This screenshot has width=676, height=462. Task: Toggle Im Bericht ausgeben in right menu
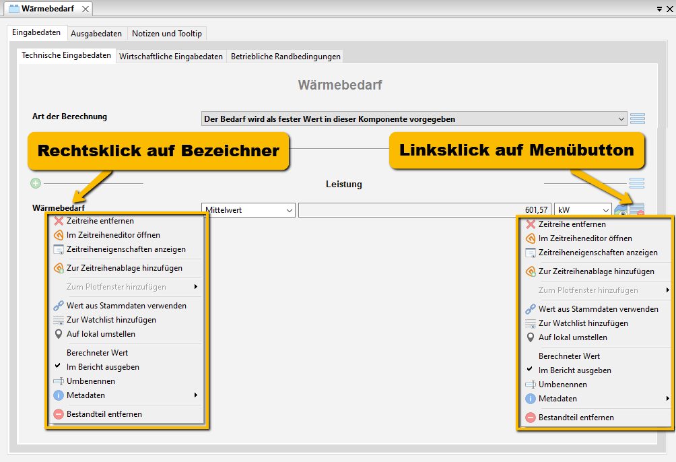click(574, 370)
